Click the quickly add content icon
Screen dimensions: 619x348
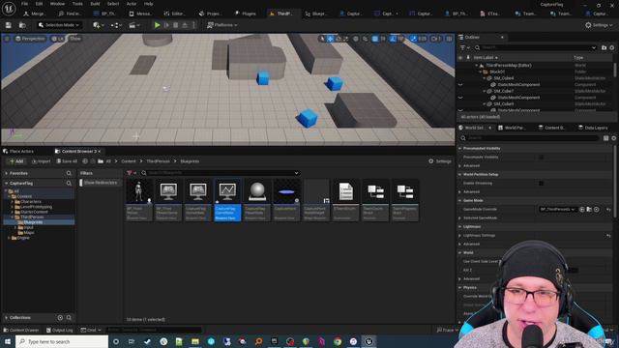pos(98,25)
